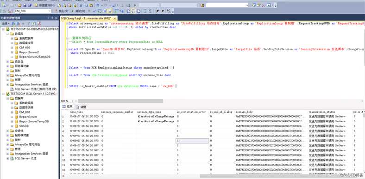Click the 执行 execute button
The height and width of the screenshot is (179, 365).
[x=62, y=11]
